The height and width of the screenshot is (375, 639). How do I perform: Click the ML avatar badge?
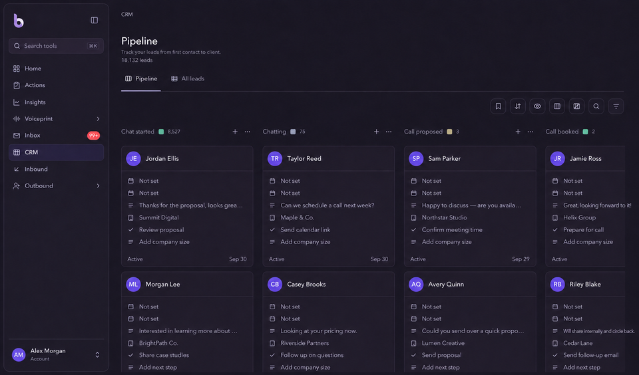pos(133,284)
